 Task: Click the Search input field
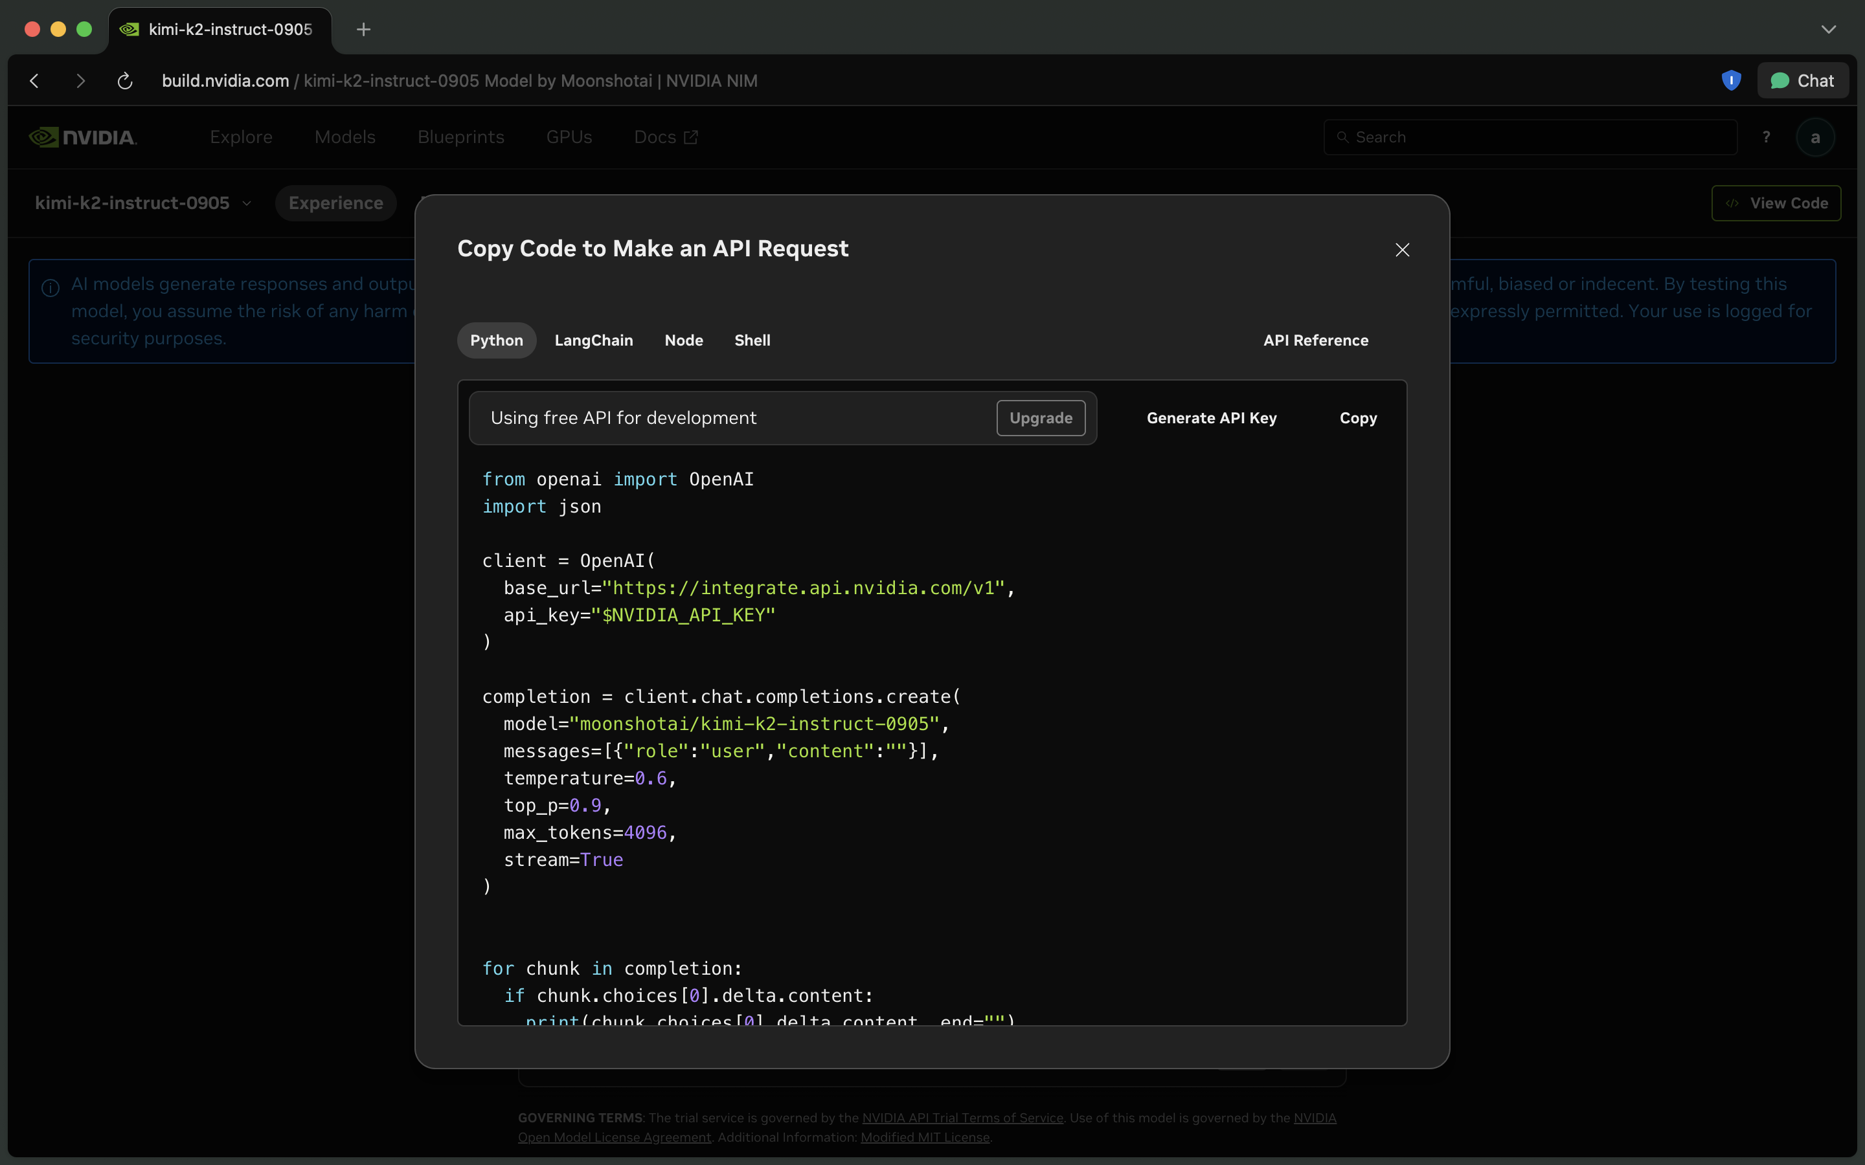[1530, 137]
